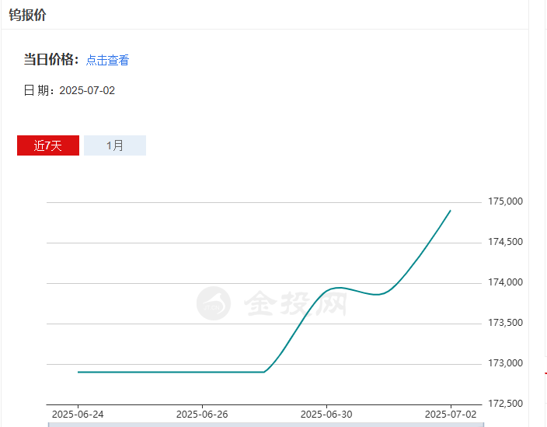
Task: Click the y-axis value 173,000
Action: tap(505, 363)
